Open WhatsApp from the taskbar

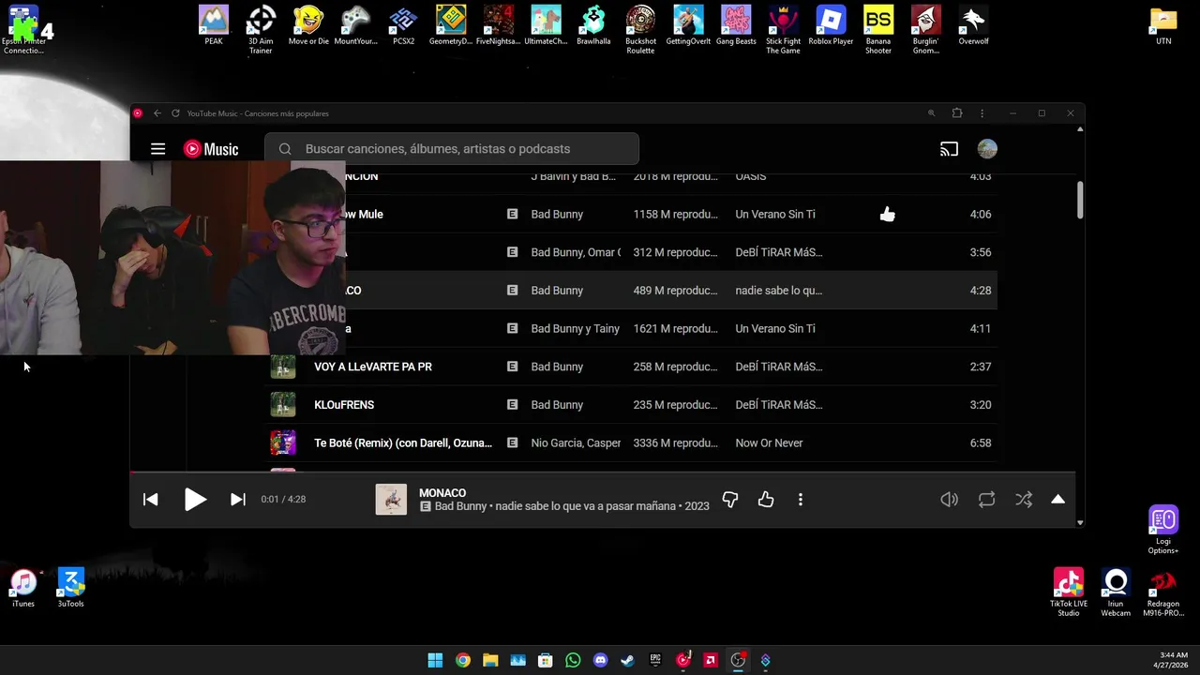point(573,660)
